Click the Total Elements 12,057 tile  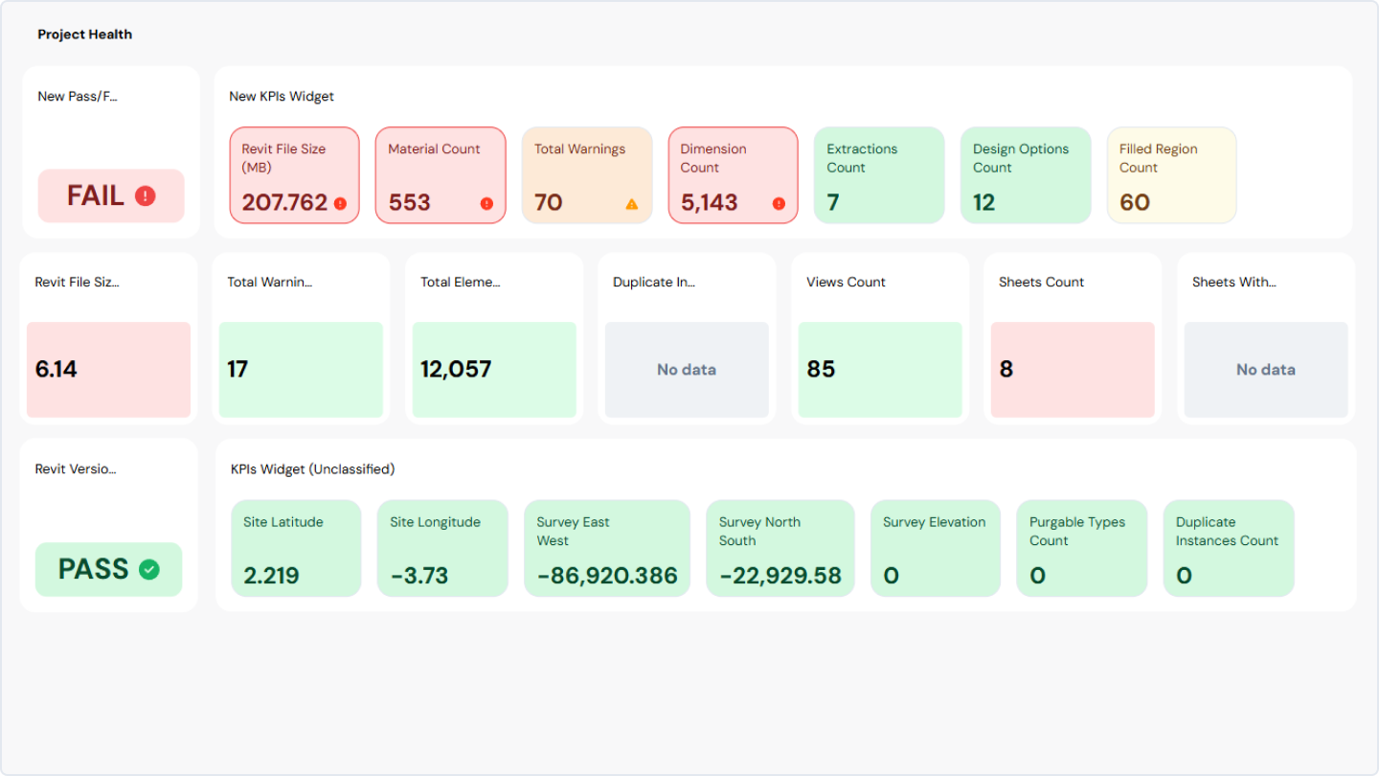[494, 369]
